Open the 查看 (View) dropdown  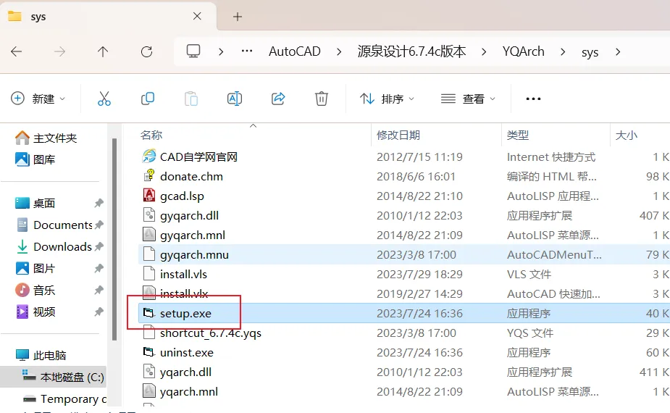click(468, 99)
